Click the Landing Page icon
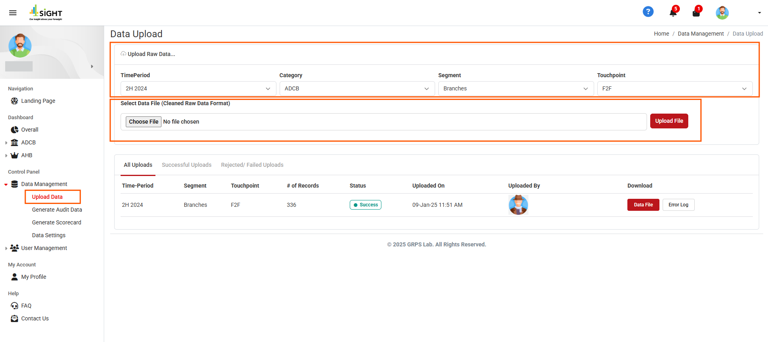768x342 pixels. click(14, 101)
